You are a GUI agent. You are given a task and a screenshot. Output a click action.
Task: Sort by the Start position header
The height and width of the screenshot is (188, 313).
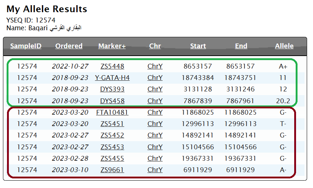click(x=198, y=46)
